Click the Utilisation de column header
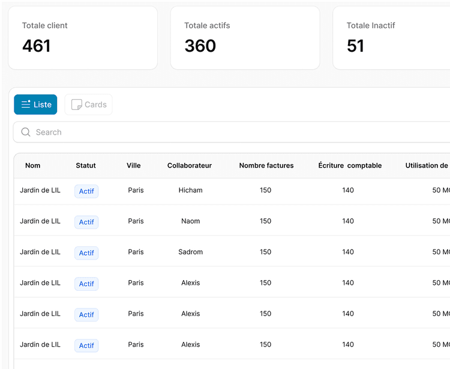The width and height of the screenshot is (450, 369). tap(427, 165)
